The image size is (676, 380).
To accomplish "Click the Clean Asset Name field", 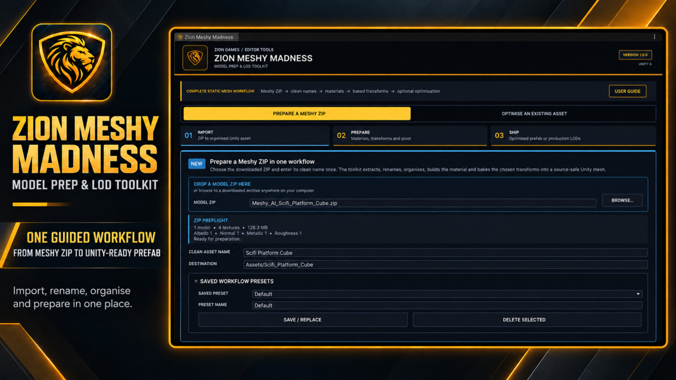I will pyautogui.click(x=446, y=253).
